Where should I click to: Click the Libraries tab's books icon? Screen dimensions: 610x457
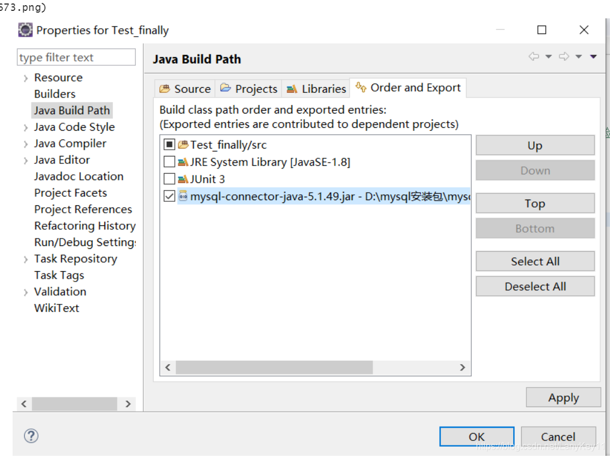pyautogui.click(x=292, y=89)
